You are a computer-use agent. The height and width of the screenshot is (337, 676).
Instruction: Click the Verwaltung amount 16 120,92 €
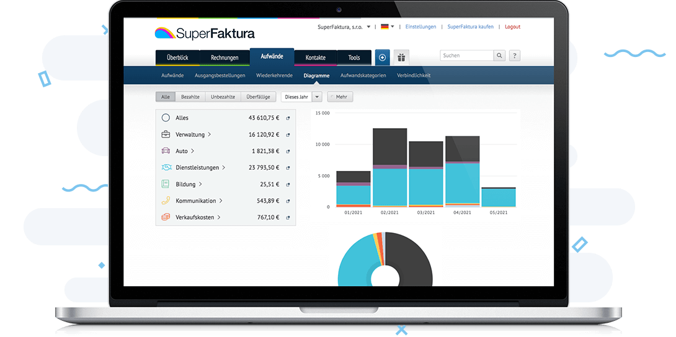coord(264,134)
